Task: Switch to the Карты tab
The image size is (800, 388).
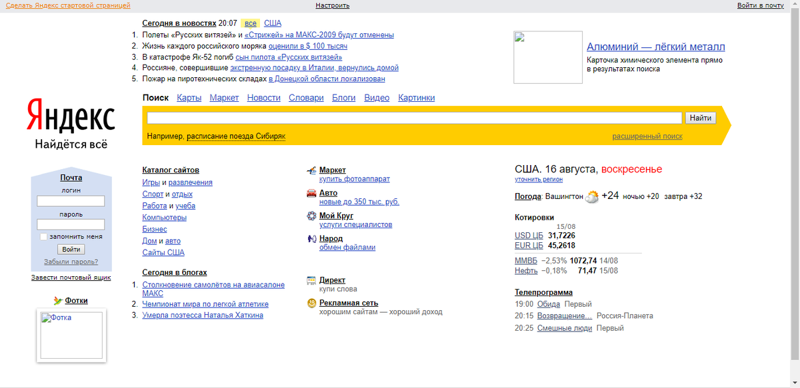Action: [189, 98]
